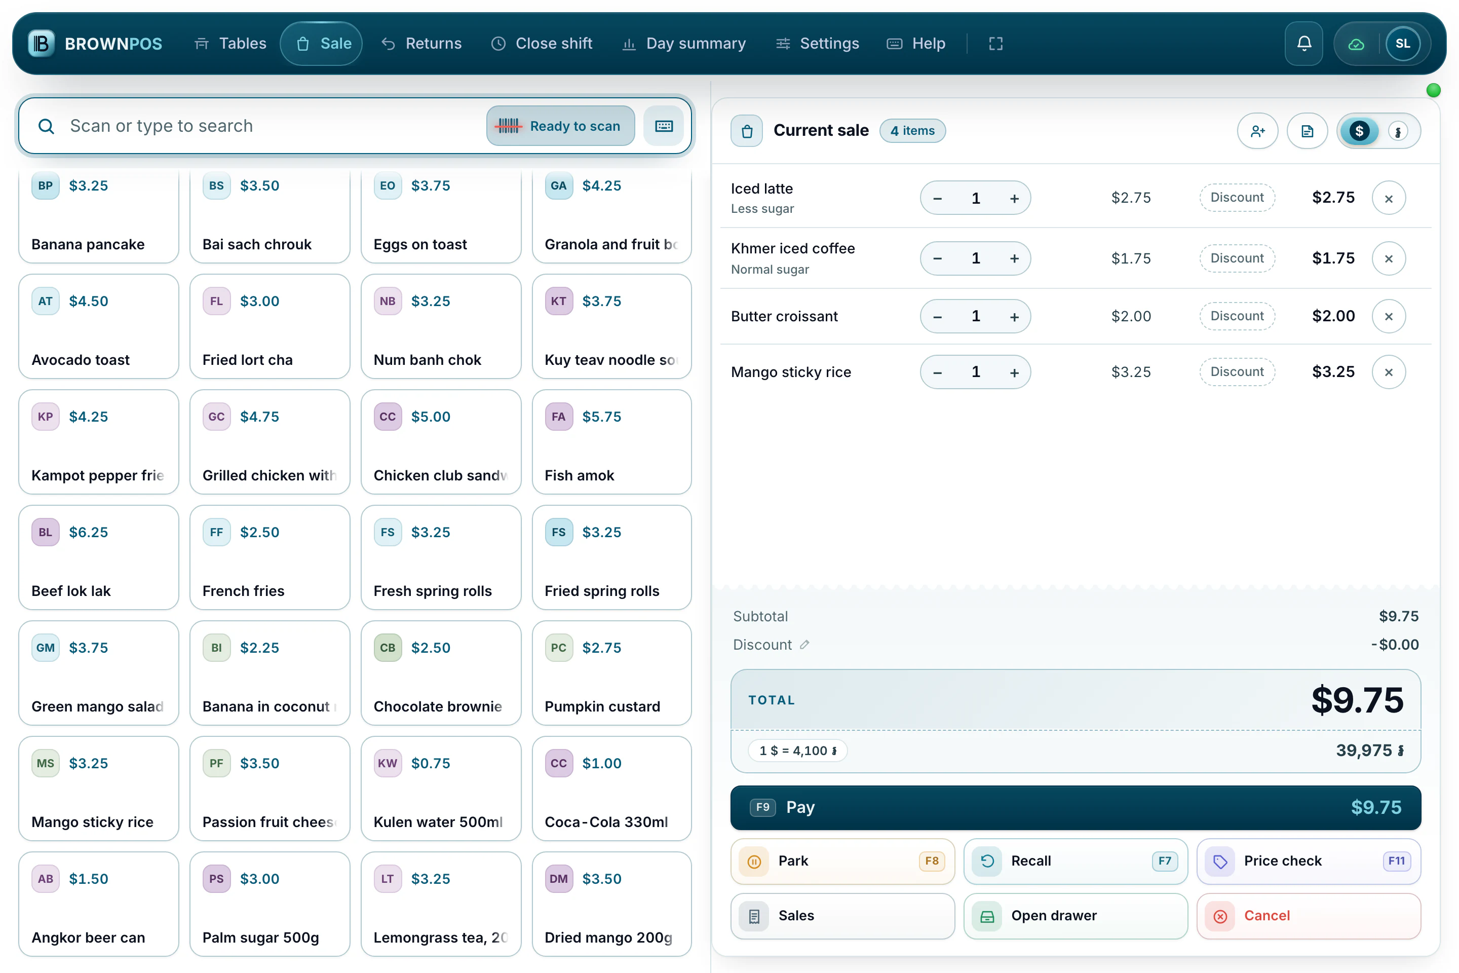The image size is (1459, 973).
Task: Open the on-screen keyboard icon
Action: (664, 126)
